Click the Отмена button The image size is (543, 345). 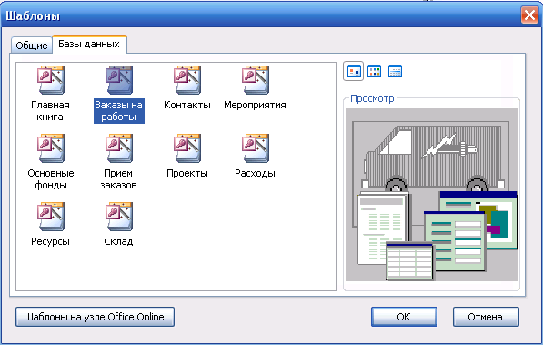(x=486, y=317)
